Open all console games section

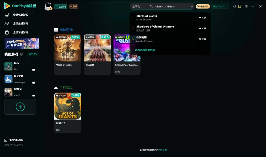pos(16,24)
